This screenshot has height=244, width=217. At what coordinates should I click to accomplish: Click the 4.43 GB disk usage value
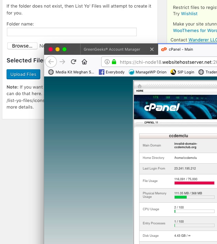click(182, 236)
